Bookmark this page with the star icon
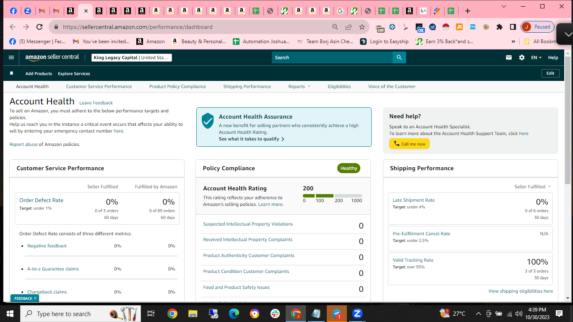Viewport: 573px width, 322px height. (x=362, y=27)
